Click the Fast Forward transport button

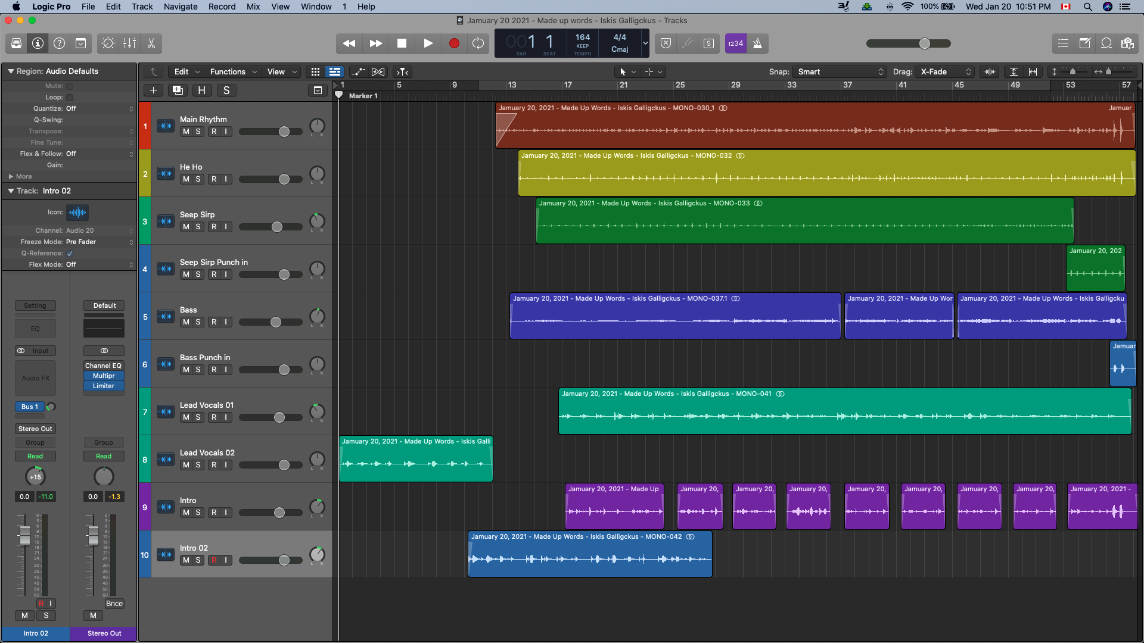pyautogui.click(x=375, y=43)
